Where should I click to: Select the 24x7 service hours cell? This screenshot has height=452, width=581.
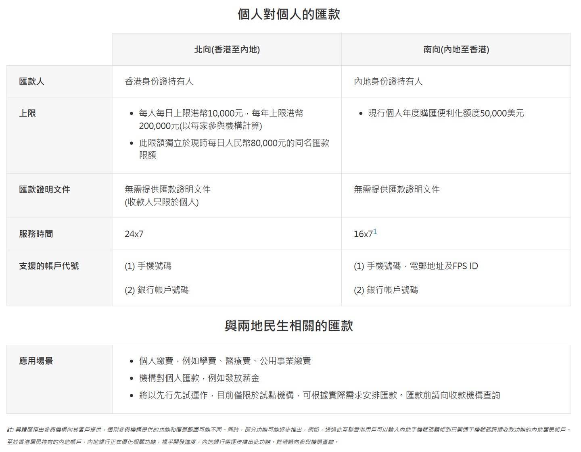(133, 233)
